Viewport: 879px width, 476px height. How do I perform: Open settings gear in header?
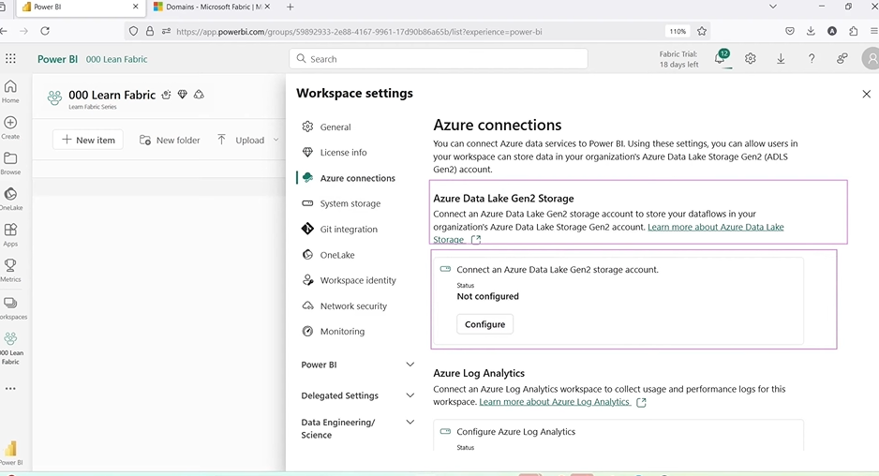click(x=750, y=59)
